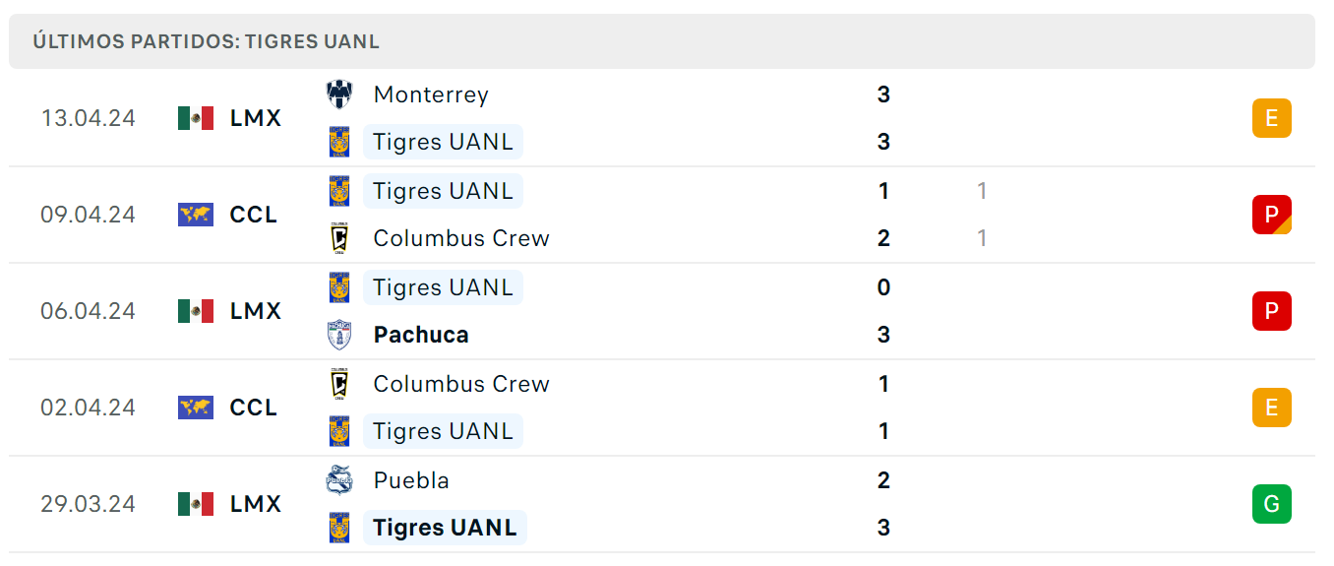Screen dimensions: 1334x566
Task: Select LMX league label for 29.03.24
Action: [x=256, y=504]
